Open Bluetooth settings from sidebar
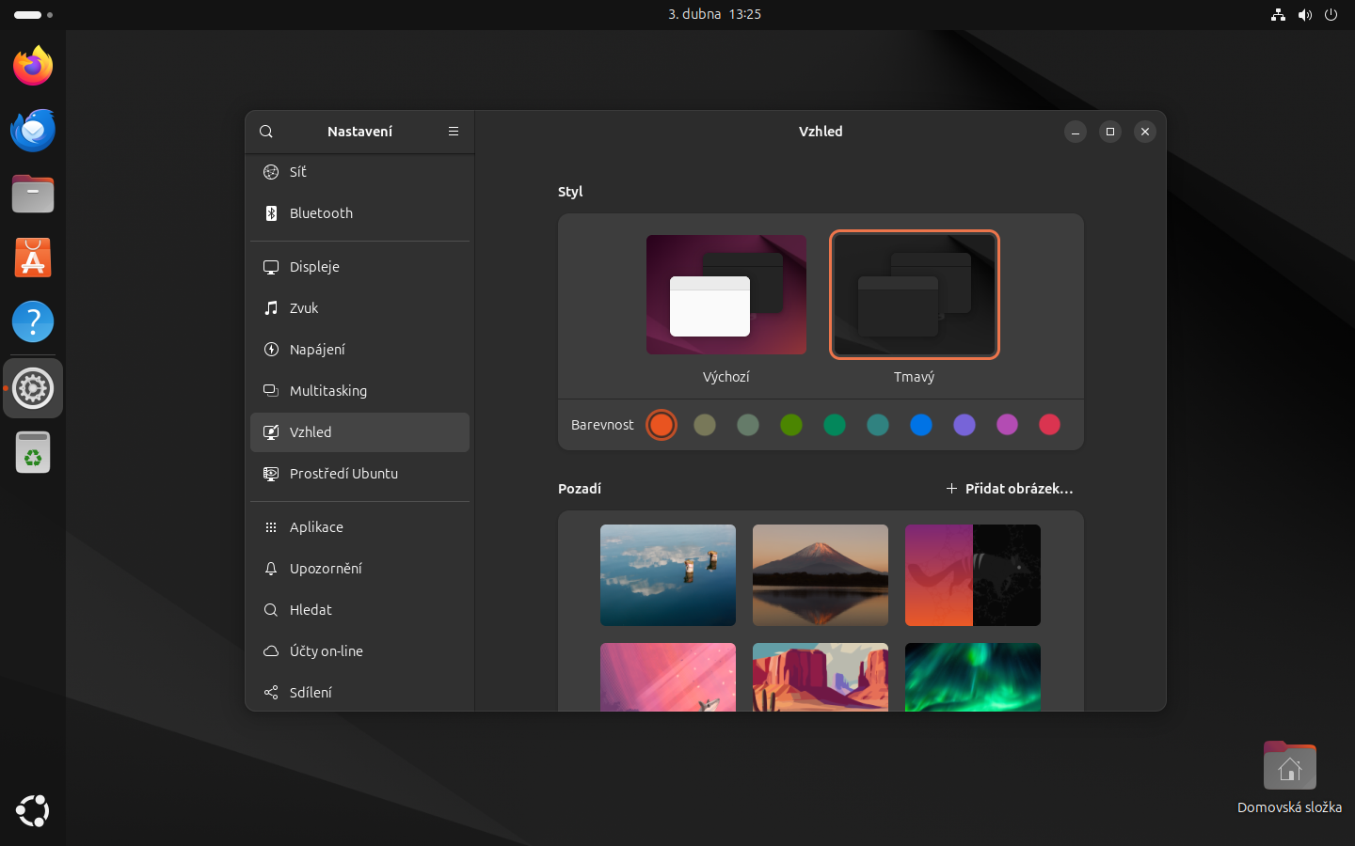Viewport: 1355px width, 846px height. pos(359,213)
